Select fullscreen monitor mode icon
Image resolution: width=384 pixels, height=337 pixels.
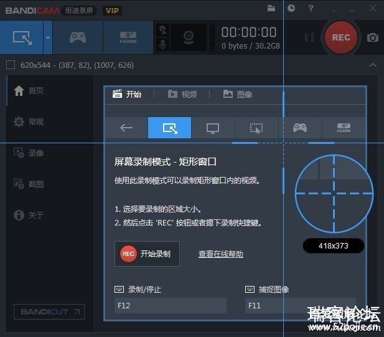coord(213,128)
